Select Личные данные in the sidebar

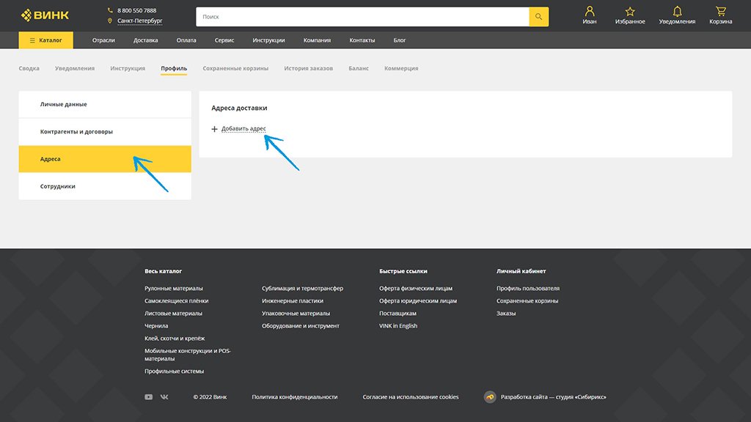click(105, 104)
